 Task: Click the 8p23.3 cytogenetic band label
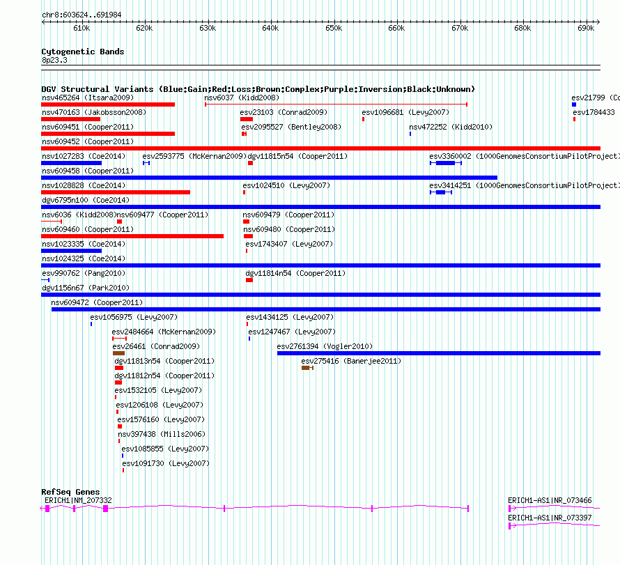pyautogui.click(x=54, y=60)
